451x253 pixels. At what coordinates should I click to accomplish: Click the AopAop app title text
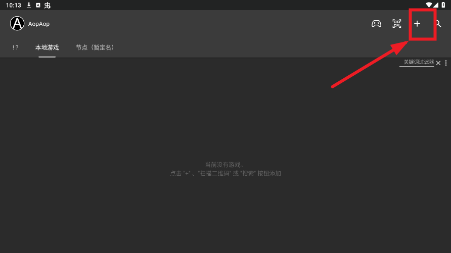39,24
